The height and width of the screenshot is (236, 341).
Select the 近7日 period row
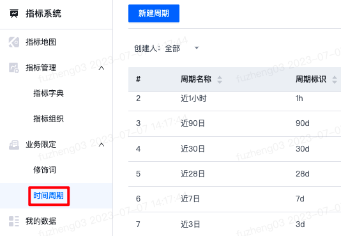pyautogui.click(x=234, y=199)
